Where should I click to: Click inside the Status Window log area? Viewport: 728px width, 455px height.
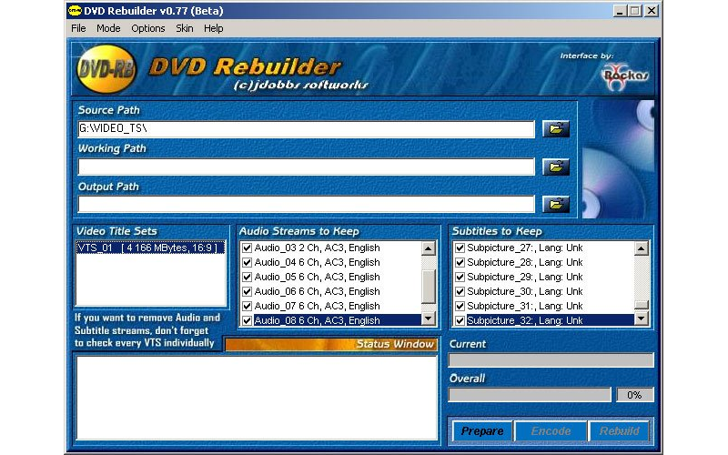pos(257,398)
